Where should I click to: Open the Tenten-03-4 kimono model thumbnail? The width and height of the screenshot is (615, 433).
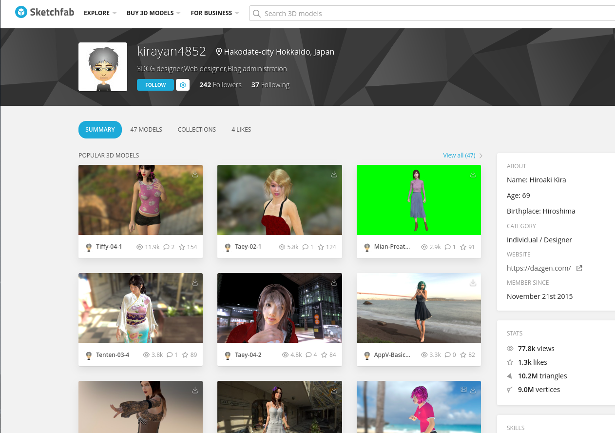pyautogui.click(x=140, y=308)
